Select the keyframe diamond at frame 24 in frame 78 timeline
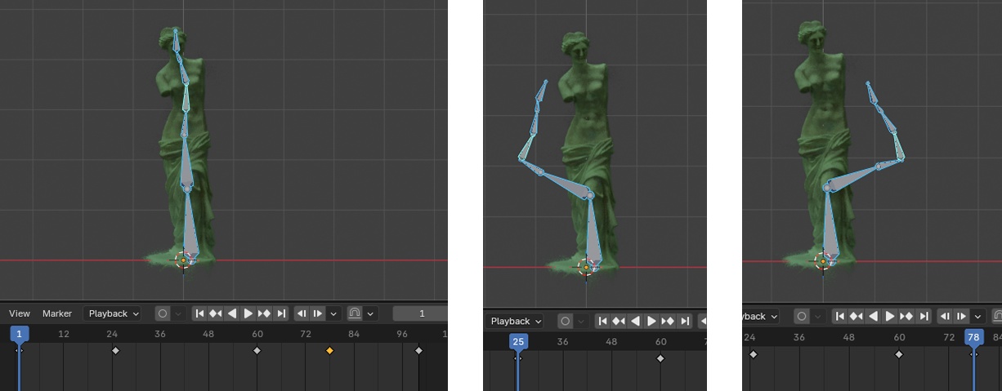 [754, 354]
